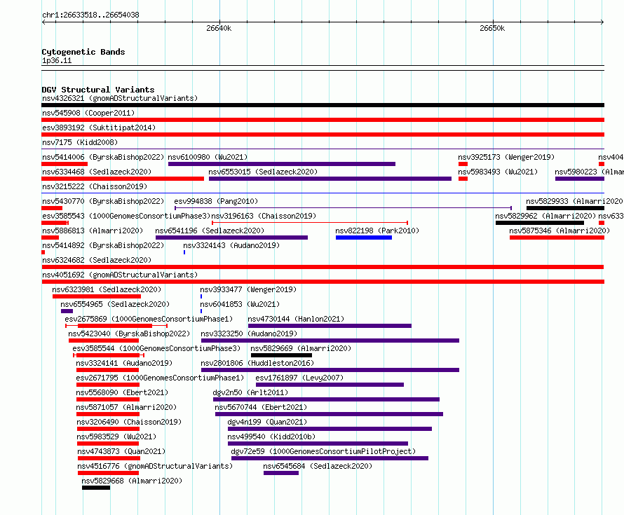The width and height of the screenshot is (624, 515).
Task: Click esv2675869 (1000GenomesConsortiumPhase1) label
Action: pos(149,319)
